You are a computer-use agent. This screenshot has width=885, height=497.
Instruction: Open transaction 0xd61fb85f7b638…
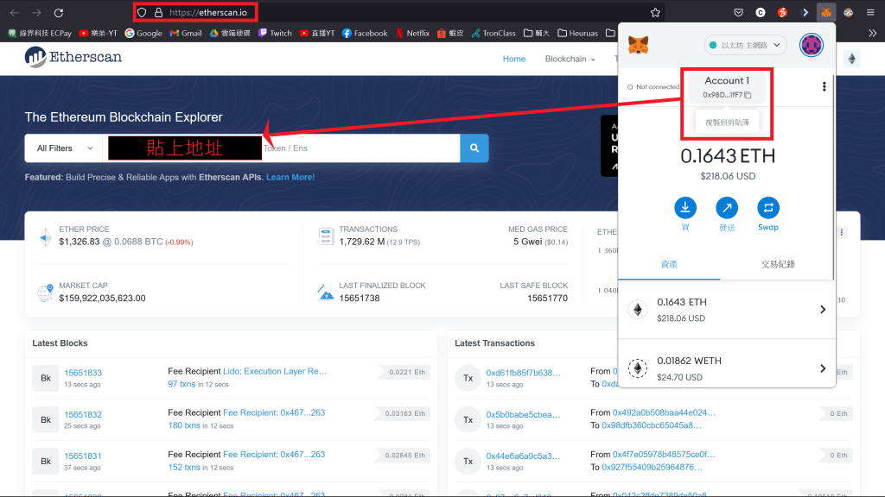pos(523,373)
